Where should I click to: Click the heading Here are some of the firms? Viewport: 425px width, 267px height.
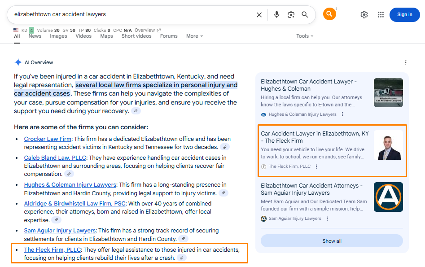(81, 127)
